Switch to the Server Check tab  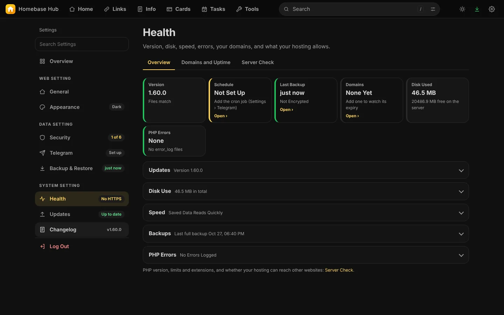[x=258, y=62]
